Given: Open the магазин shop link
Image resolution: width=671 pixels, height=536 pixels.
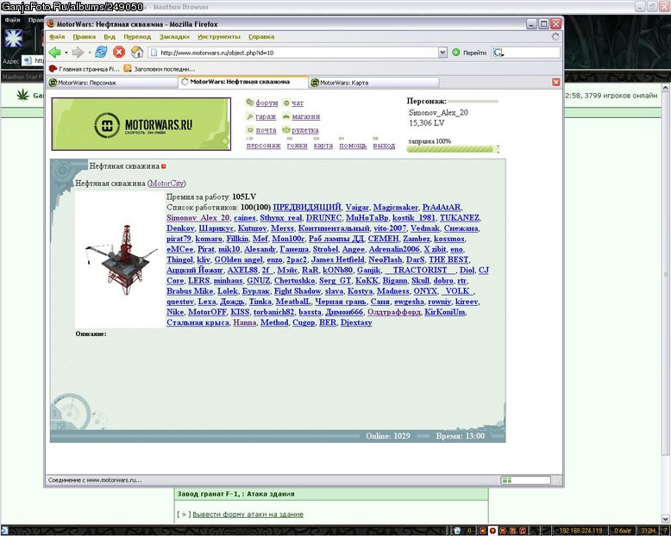Looking at the screenshot, I should tap(306, 116).
